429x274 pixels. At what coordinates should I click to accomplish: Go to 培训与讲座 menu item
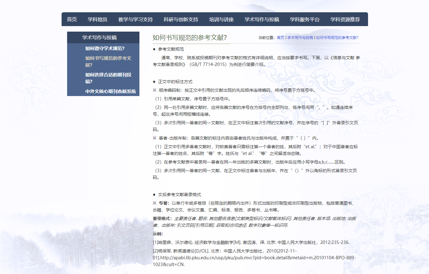tap(221, 19)
